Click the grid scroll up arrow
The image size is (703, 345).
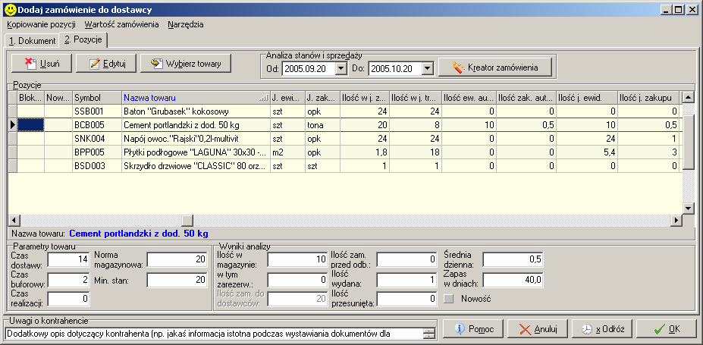click(688, 97)
